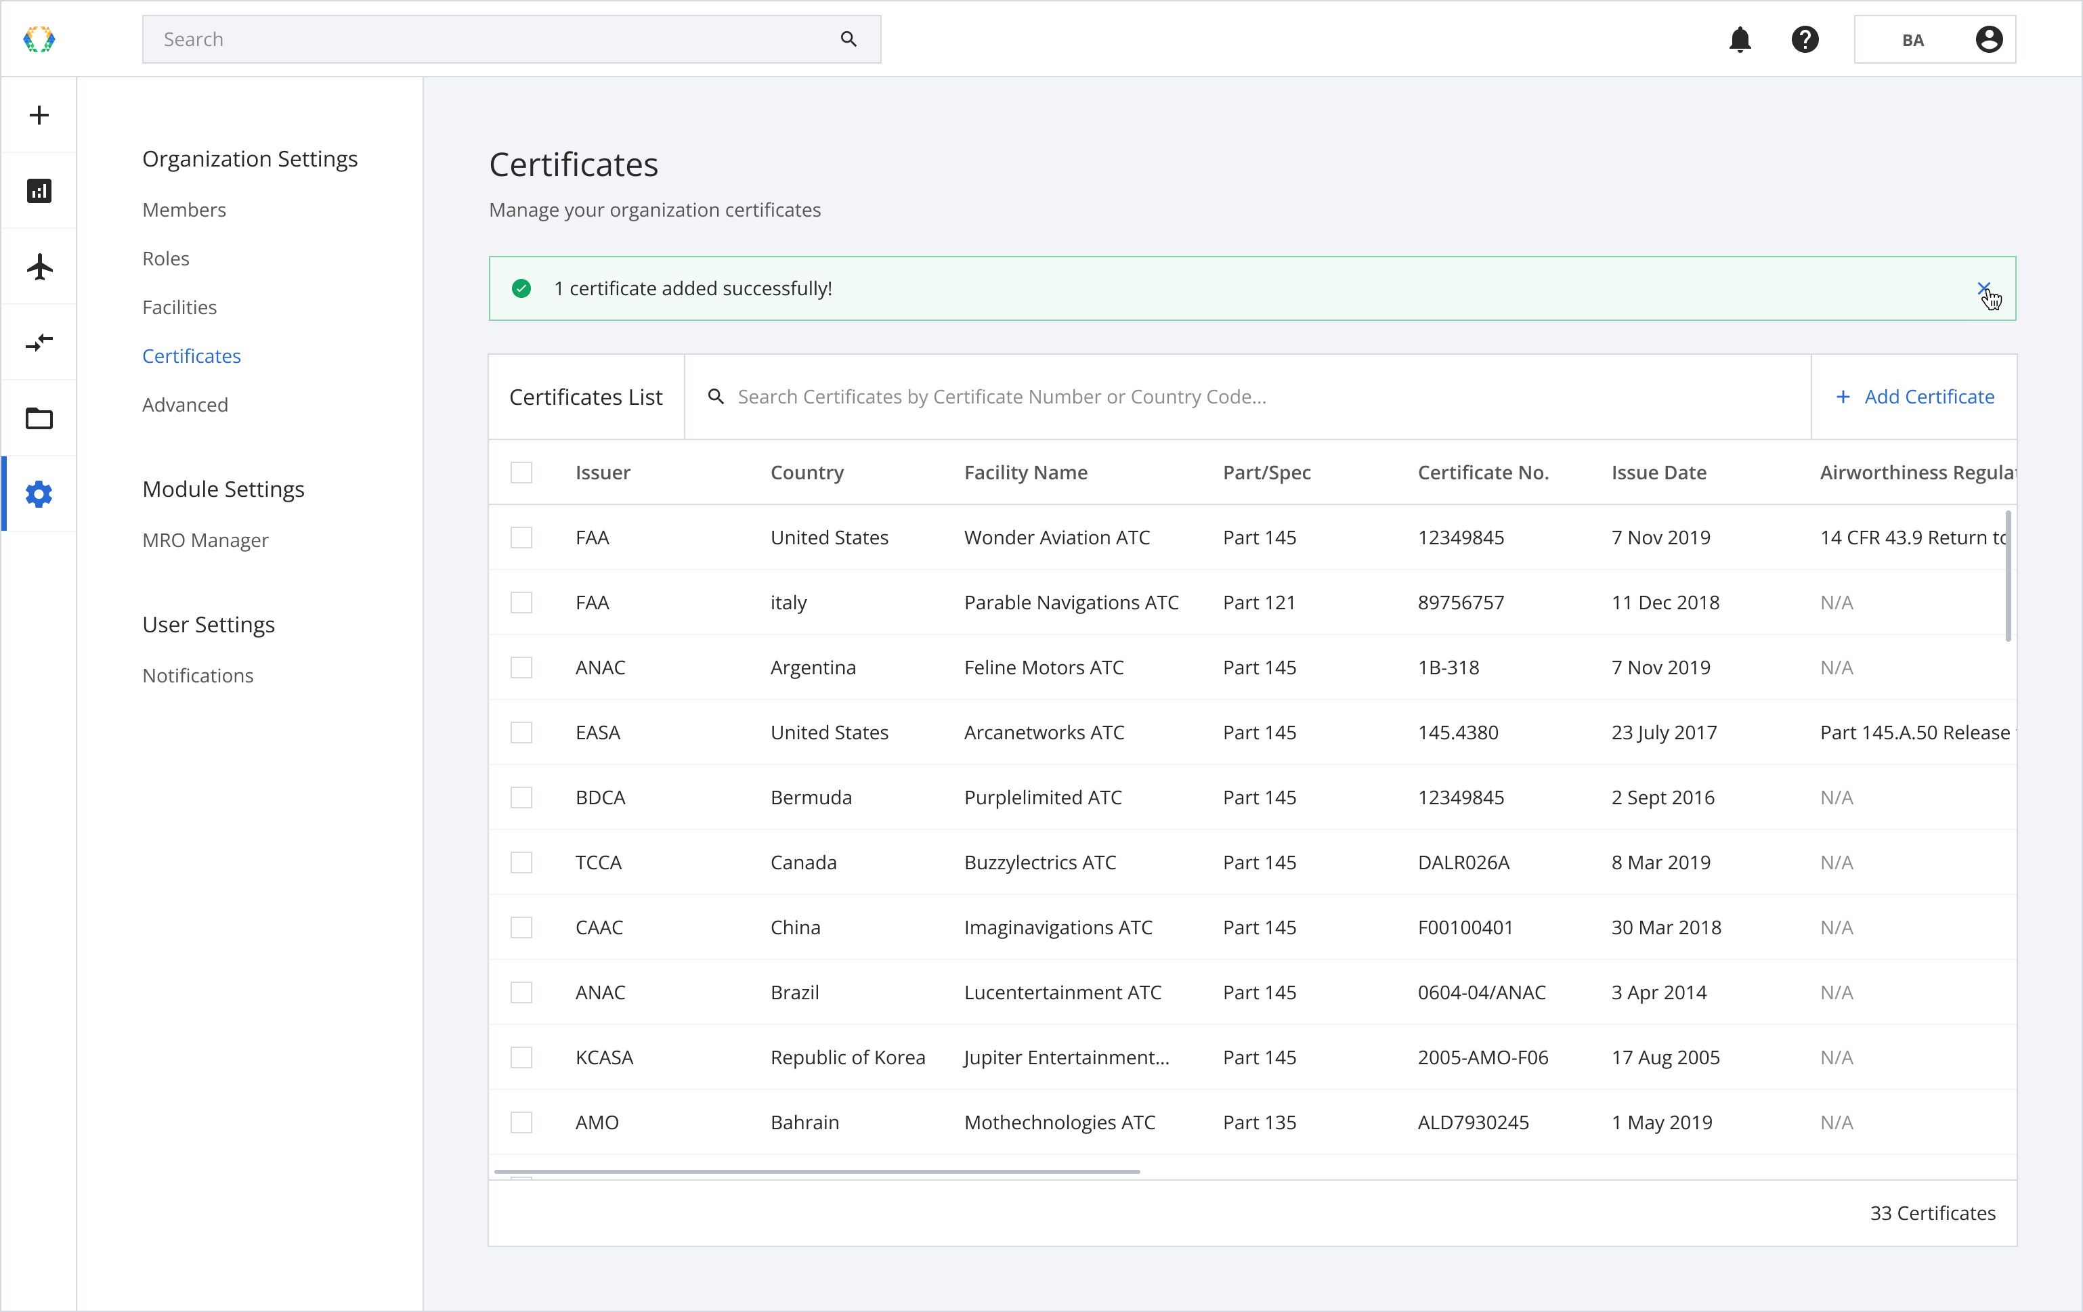This screenshot has height=1312, width=2083.
Task: Click the Airworthiness Regulation column header
Action: [1918, 473]
